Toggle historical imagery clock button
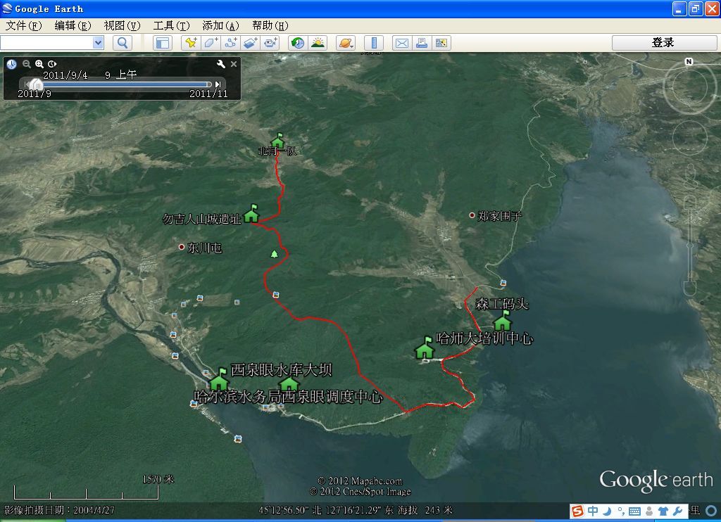Image resolution: width=721 pixels, height=522 pixels. coord(298,43)
